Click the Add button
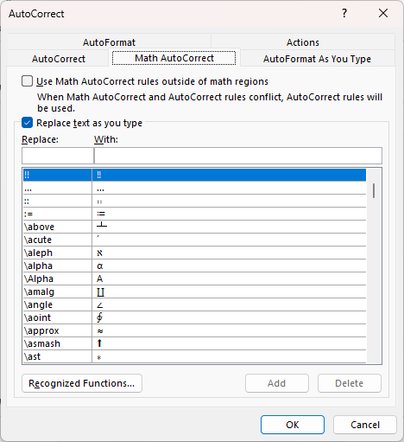The image size is (404, 442). coord(277,383)
